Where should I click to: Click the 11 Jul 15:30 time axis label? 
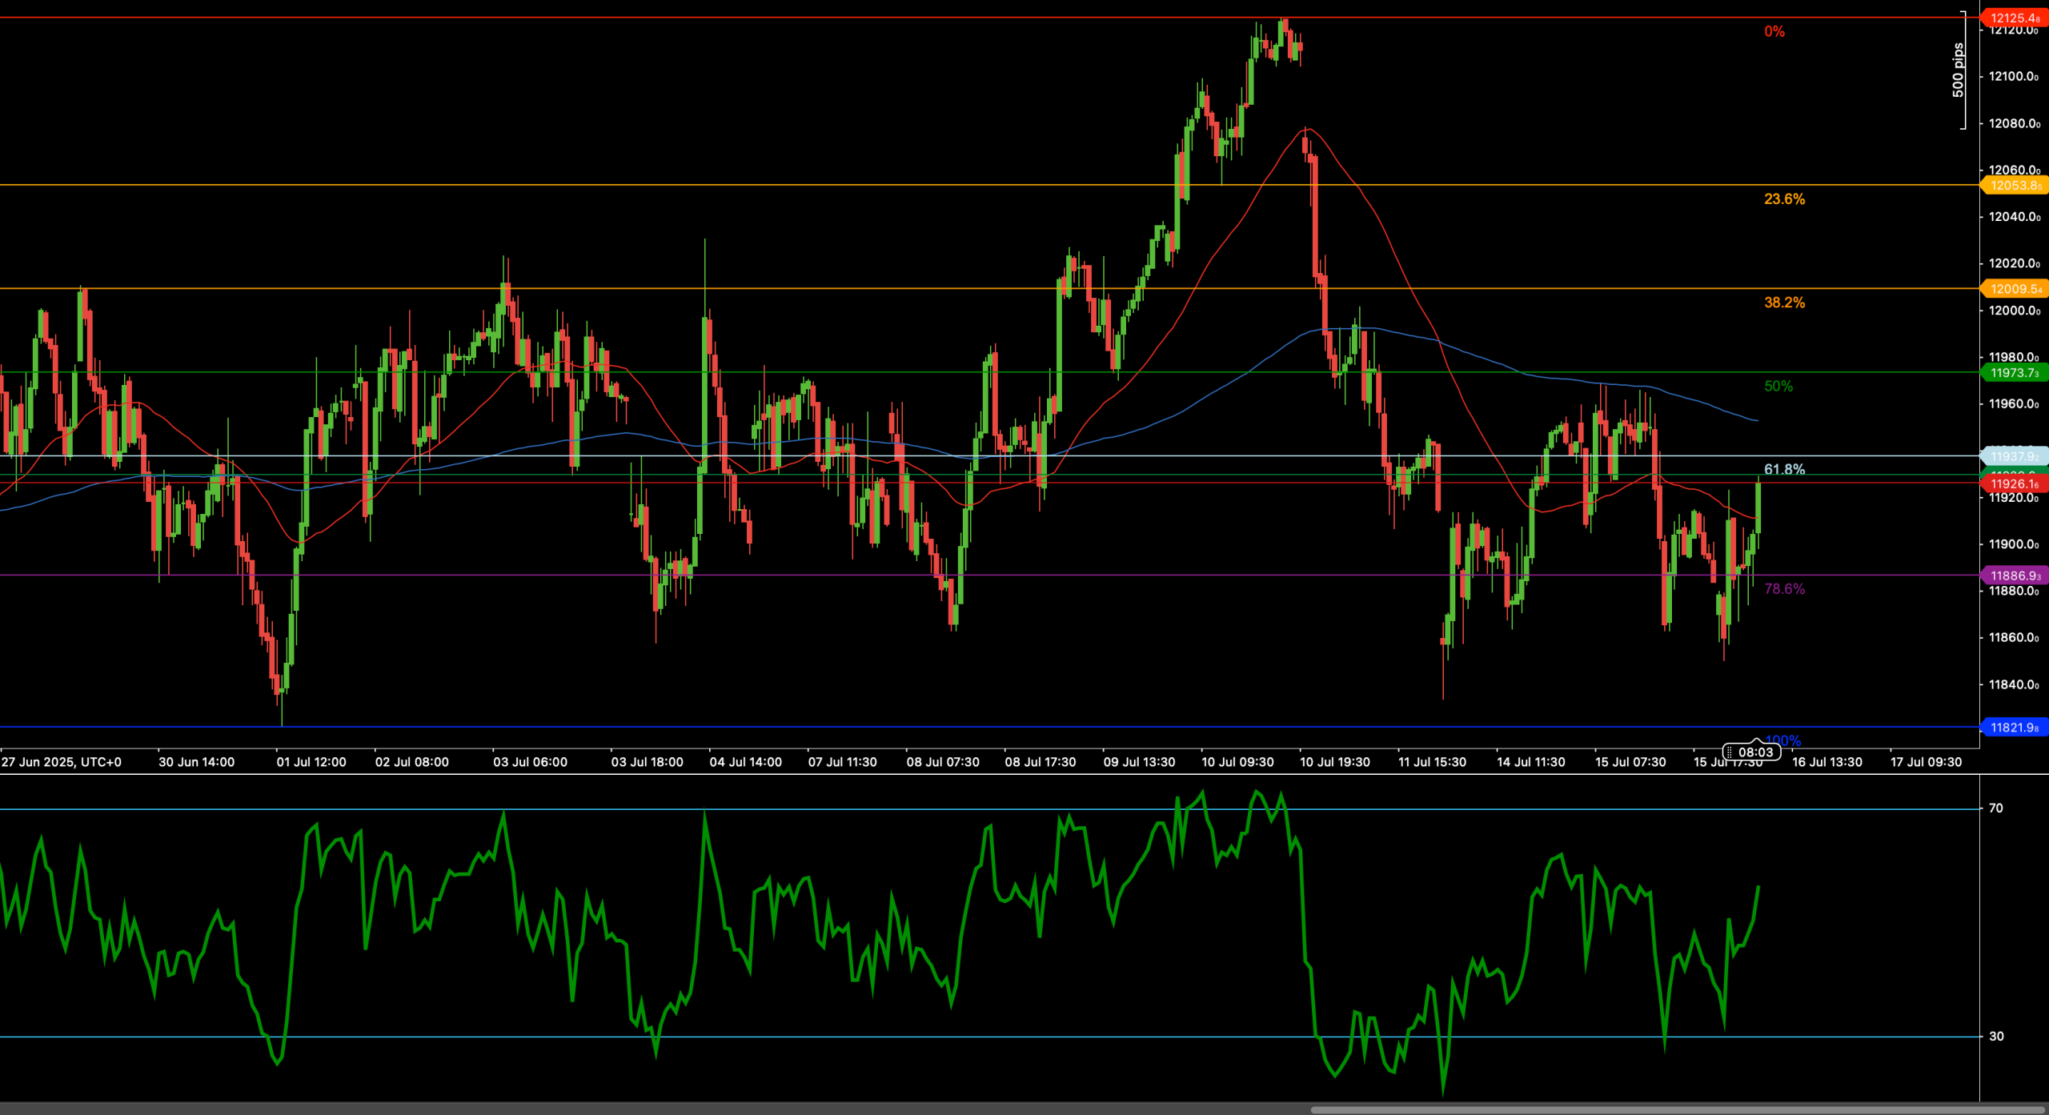(x=1432, y=762)
